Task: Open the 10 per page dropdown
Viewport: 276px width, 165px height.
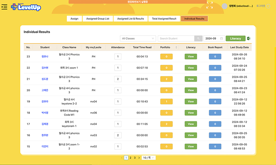Action: [149, 157]
